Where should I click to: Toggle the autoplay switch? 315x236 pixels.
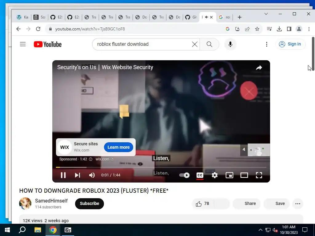pyautogui.click(x=184, y=175)
